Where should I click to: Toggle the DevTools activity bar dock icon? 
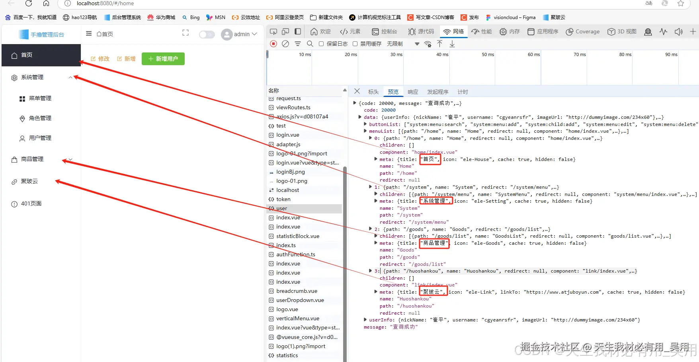click(x=298, y=31)
